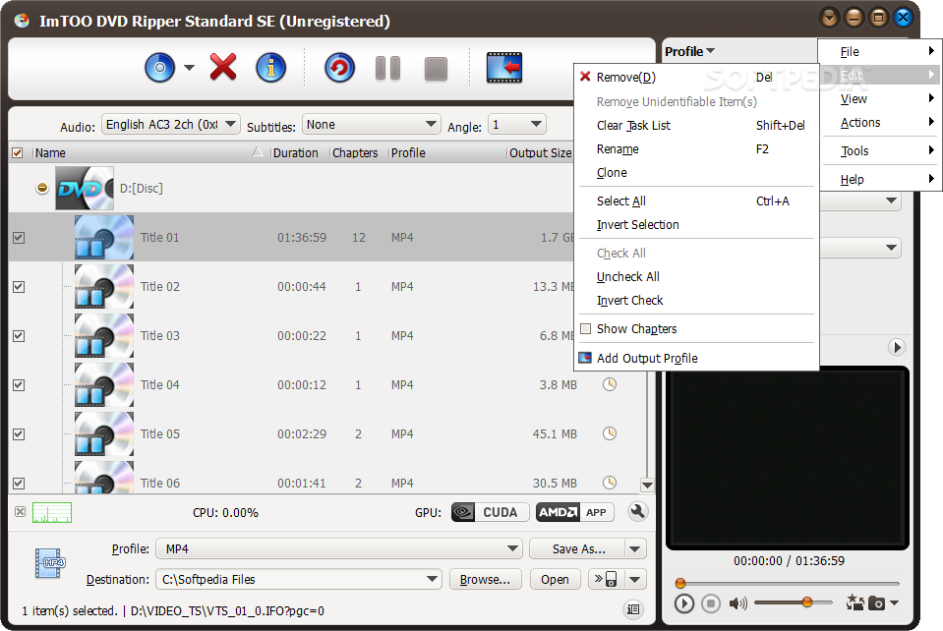The width and height of the screenshot is (943, 631).
Task: Click the red X Remove toolbar icon
Action: coord(223,67)
